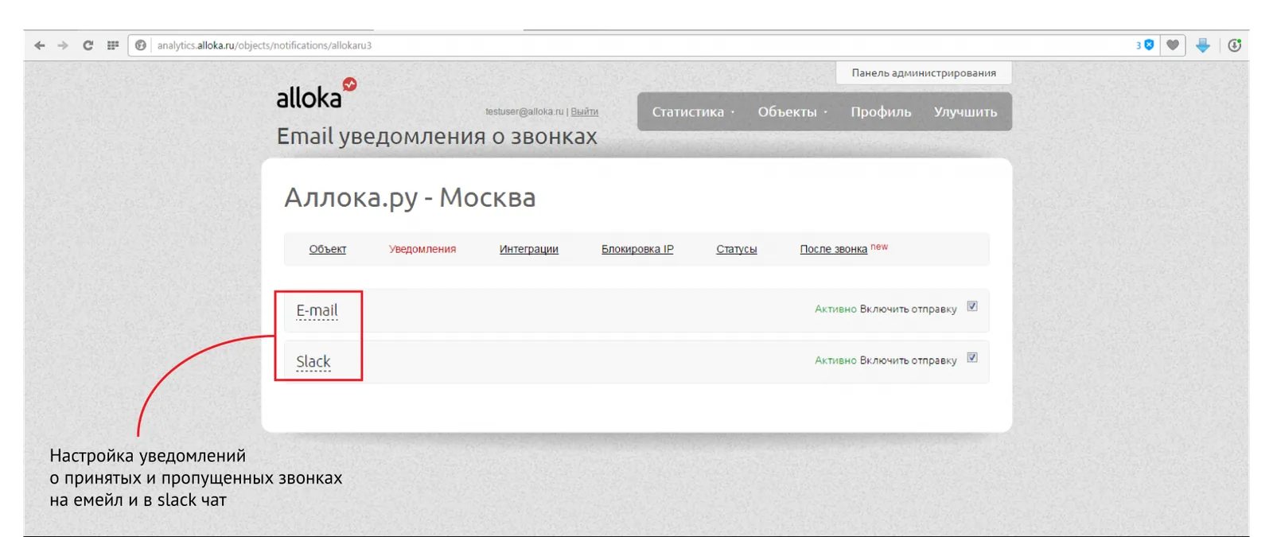The width and height of the screenshot is (1273, 537).
Task: Open the Интеграции tab
Action: pos(529,249)
